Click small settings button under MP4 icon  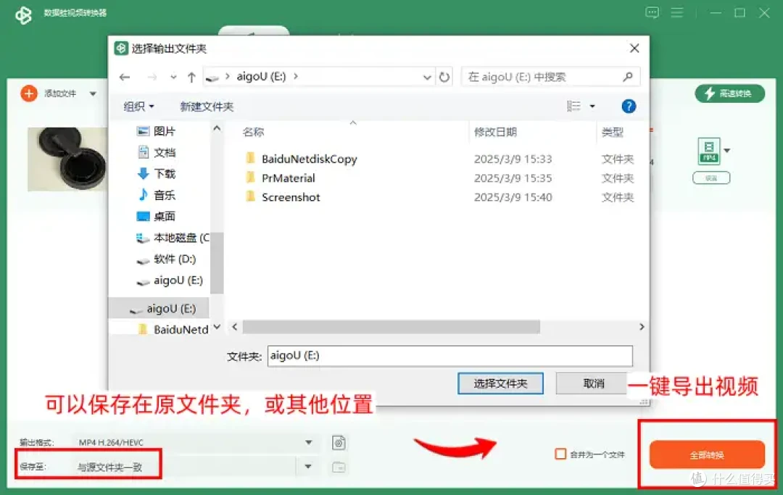pos(711,178)
